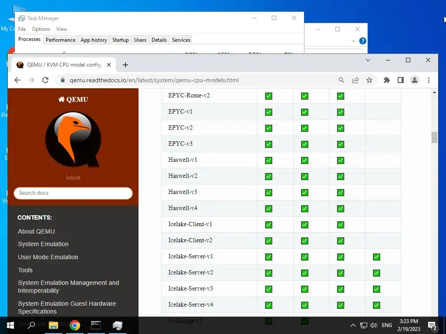This screenshot has height=334, width=446.
Task: Toggle Chrome side panel icon
Action: point(401,80)
